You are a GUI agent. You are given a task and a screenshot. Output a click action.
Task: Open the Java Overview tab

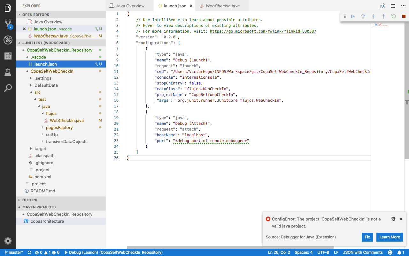click(x=129, y=5)
